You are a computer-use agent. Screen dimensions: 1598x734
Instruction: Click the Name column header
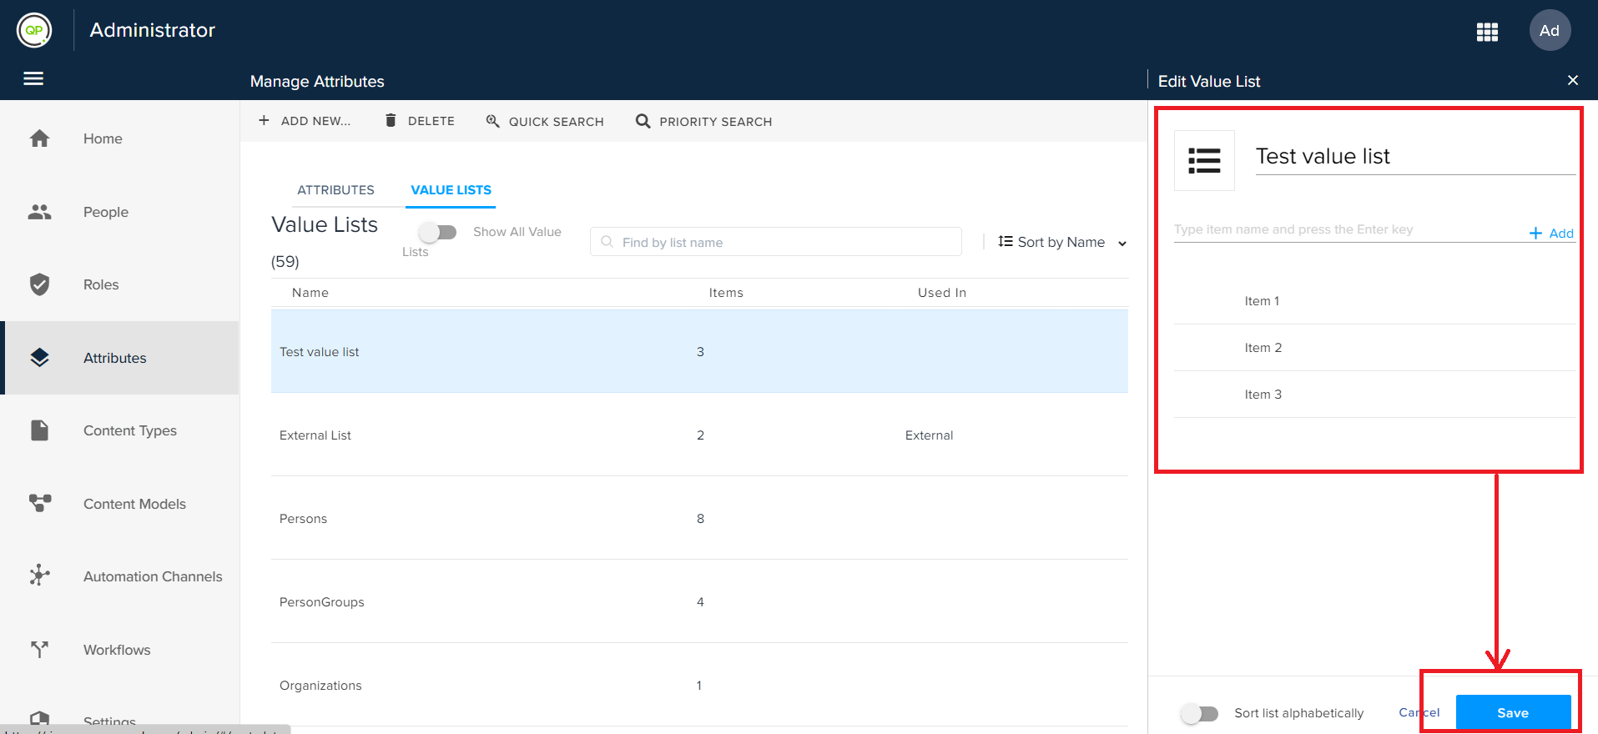310,293
